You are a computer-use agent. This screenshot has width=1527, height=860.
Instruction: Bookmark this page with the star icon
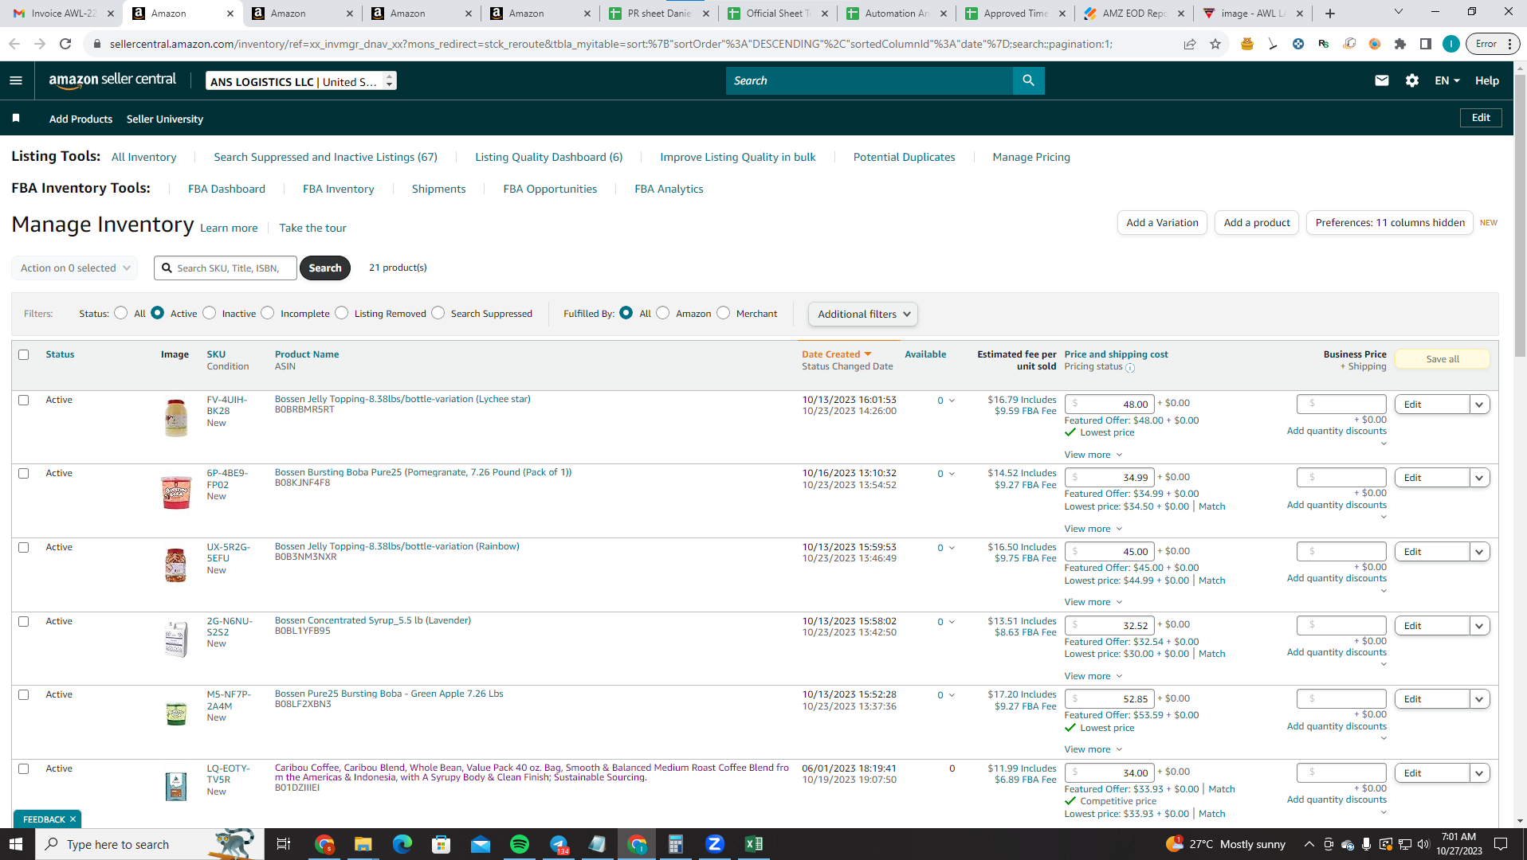pos(1215,44)
